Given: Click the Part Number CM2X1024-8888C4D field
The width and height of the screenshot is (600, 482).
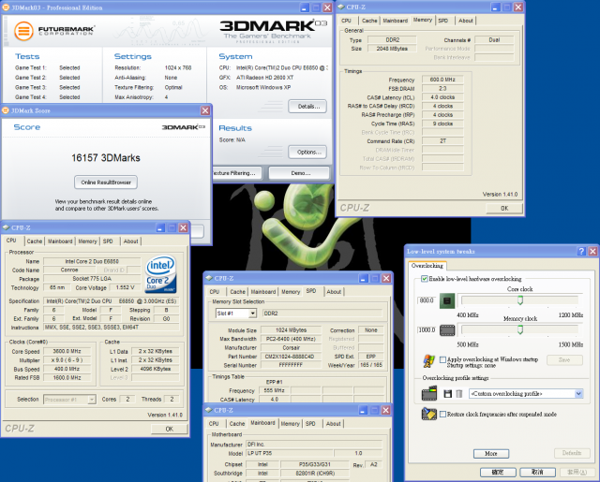Looking at the screenshot, I should pos(290,357).
